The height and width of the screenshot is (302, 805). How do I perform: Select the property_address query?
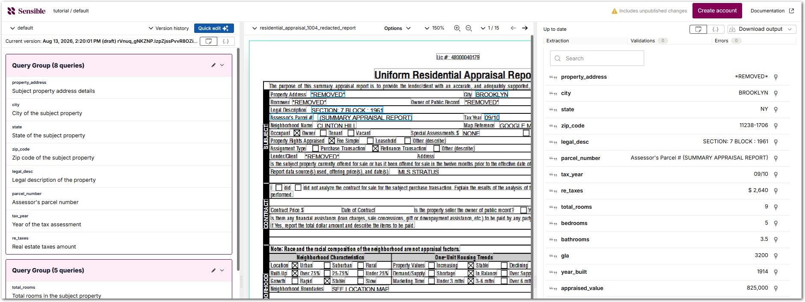point(119,87)
